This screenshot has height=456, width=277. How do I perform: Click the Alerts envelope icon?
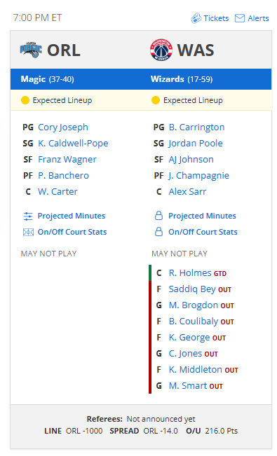(240, 18)
